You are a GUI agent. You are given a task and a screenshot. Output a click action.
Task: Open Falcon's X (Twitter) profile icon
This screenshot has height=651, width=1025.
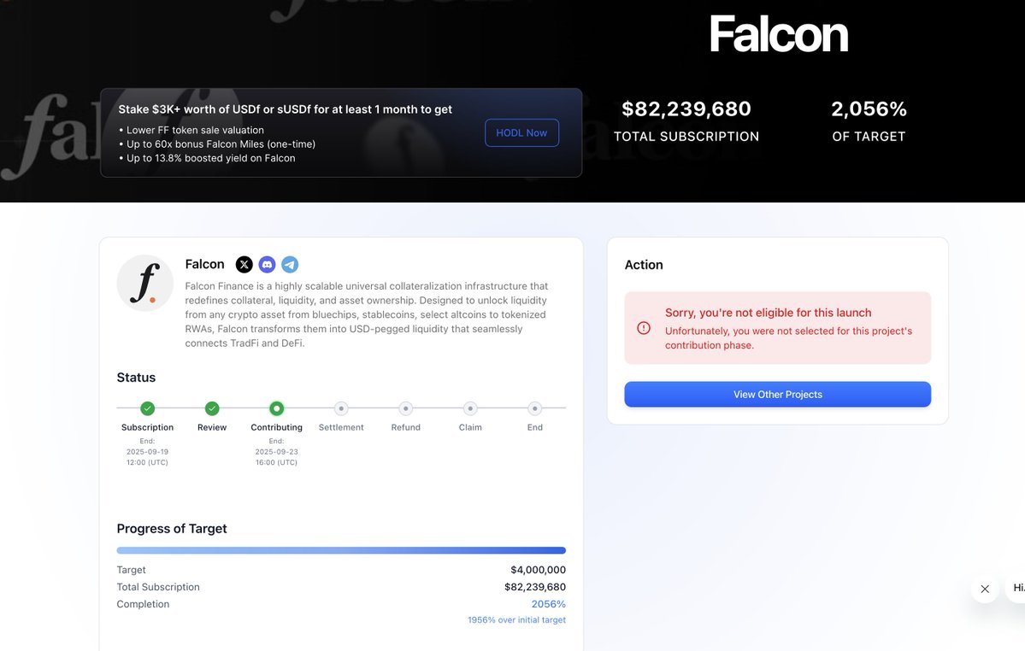pos(244,265)
